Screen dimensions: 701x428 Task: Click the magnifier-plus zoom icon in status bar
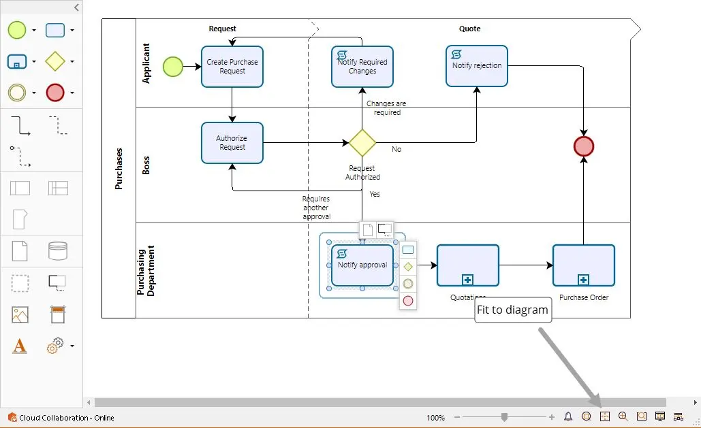(623, 417)
